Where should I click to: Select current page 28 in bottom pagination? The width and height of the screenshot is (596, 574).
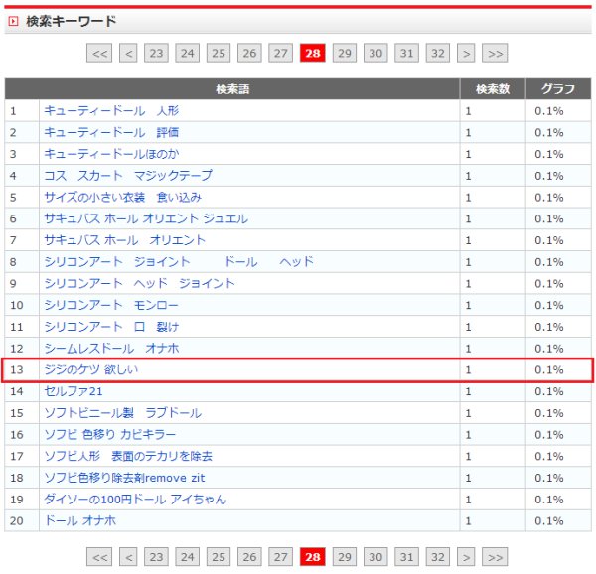(313, 557)
